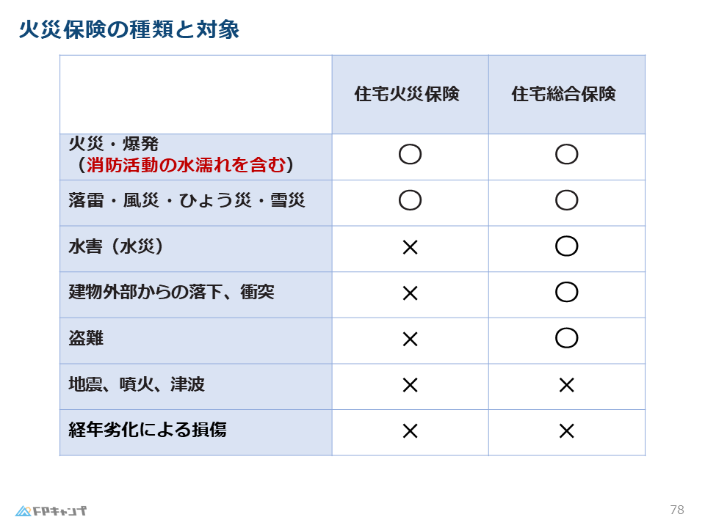
Task: Select the 住宅総合保険 column header
Action: pos(563,95)
